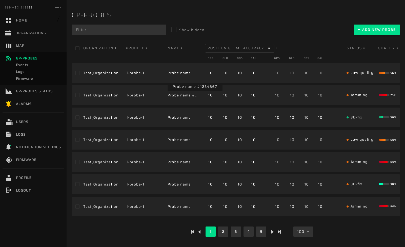Click the Home grid icon
Screen dimensions: 405x247
(x=9, y=20)
